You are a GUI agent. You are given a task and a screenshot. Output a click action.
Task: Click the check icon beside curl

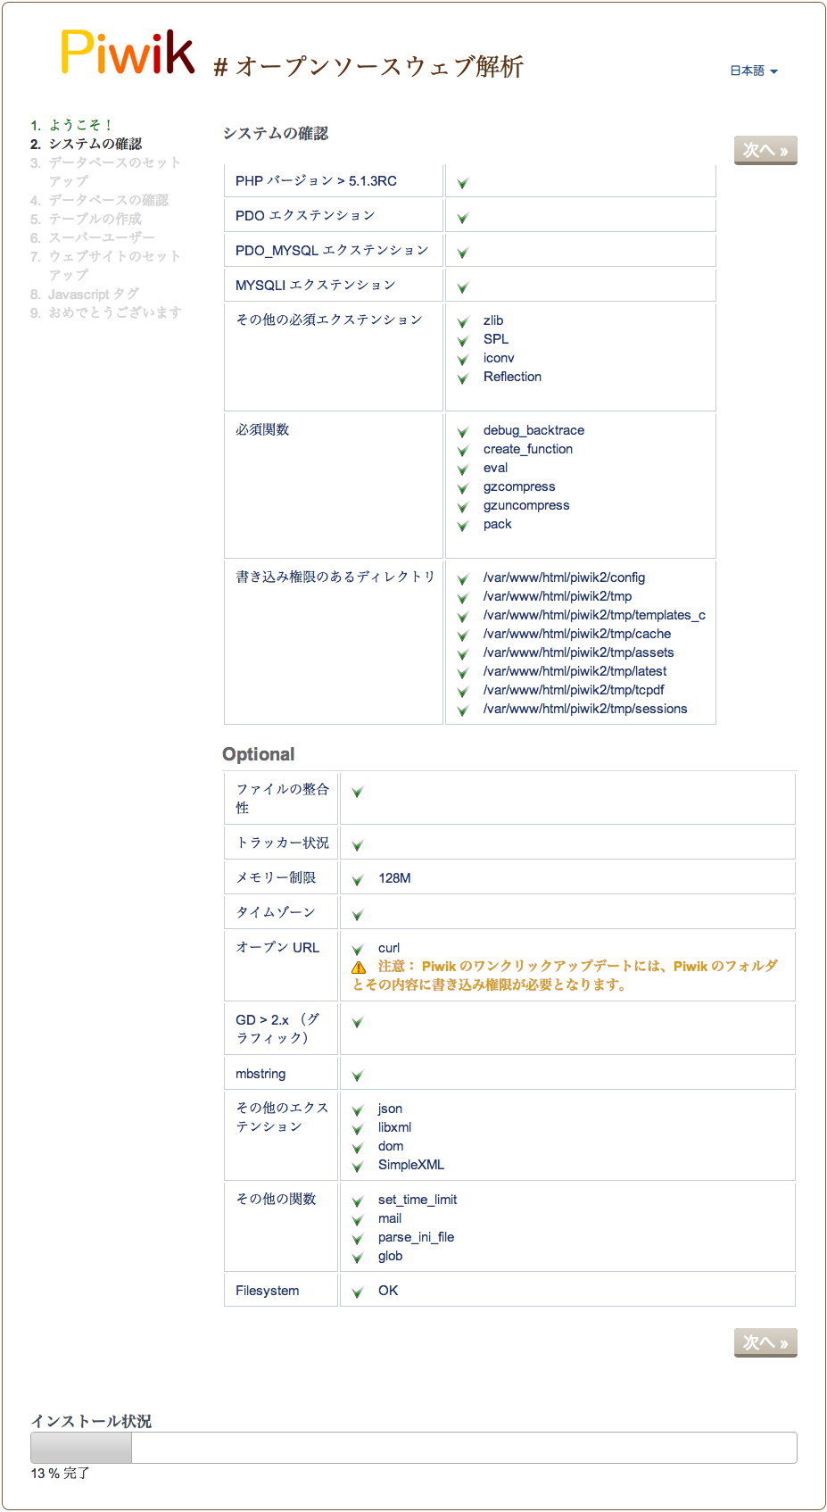[358, 950]
